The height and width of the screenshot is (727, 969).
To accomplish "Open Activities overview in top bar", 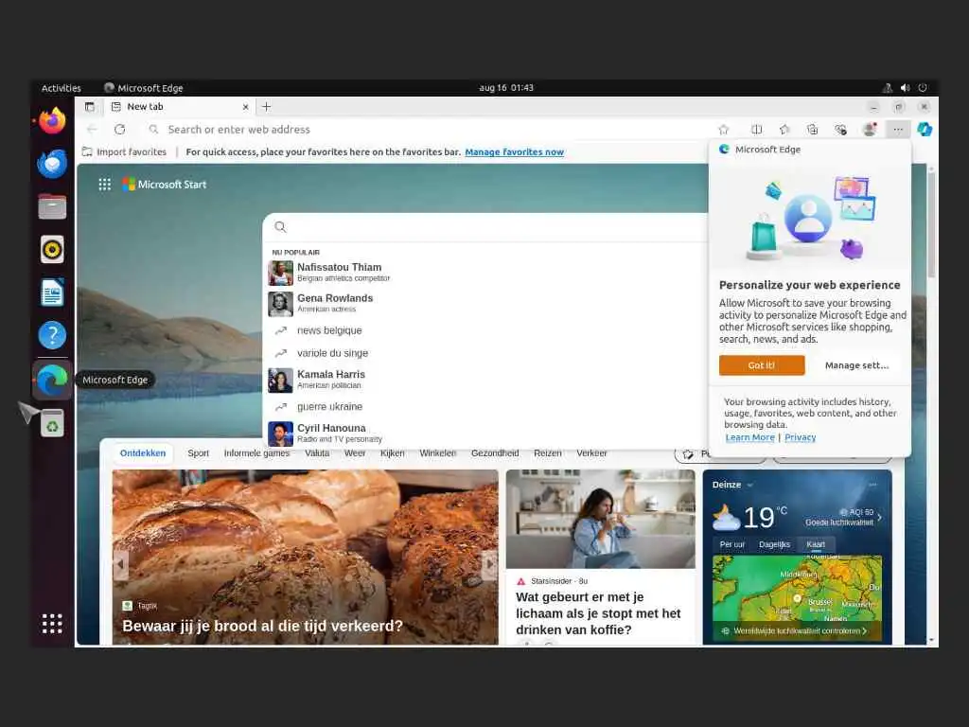I will (x=62, y=88).
